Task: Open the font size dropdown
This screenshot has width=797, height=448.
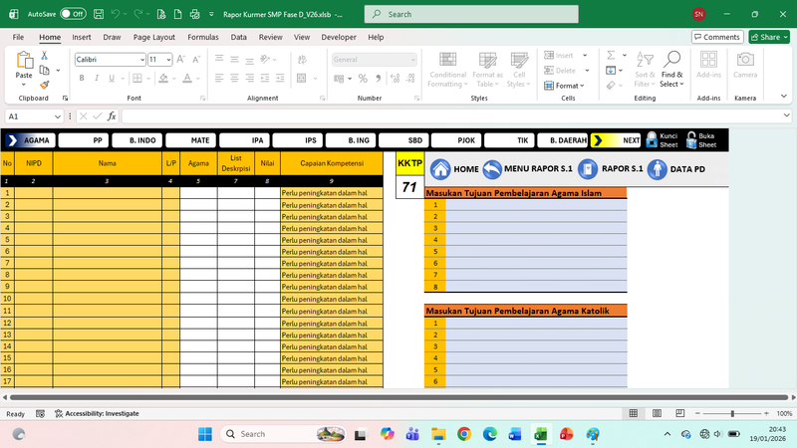Action: pos(168,60)
